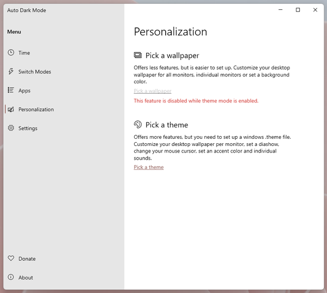Open the Donate page label

coord(27,259)
